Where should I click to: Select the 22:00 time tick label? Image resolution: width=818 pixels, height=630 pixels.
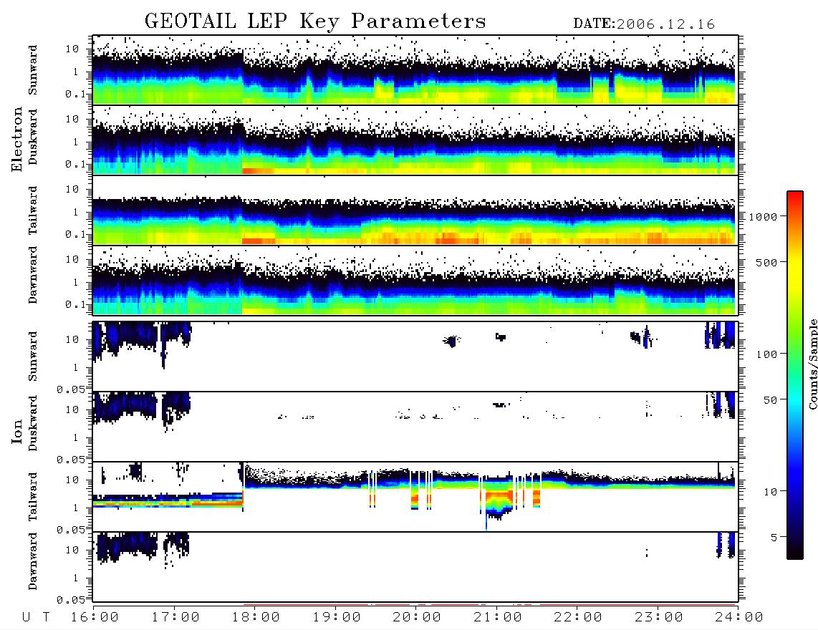click(579, 618)
